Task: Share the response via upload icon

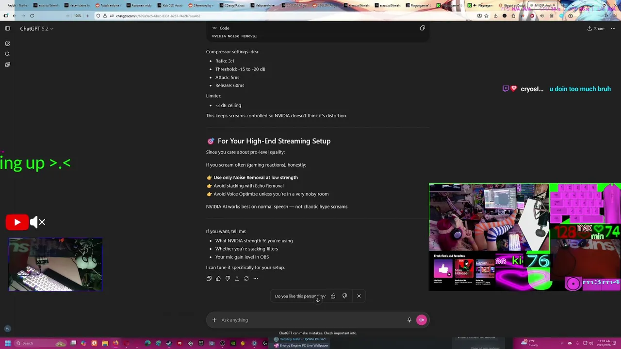Action: (x=237, y=278)
